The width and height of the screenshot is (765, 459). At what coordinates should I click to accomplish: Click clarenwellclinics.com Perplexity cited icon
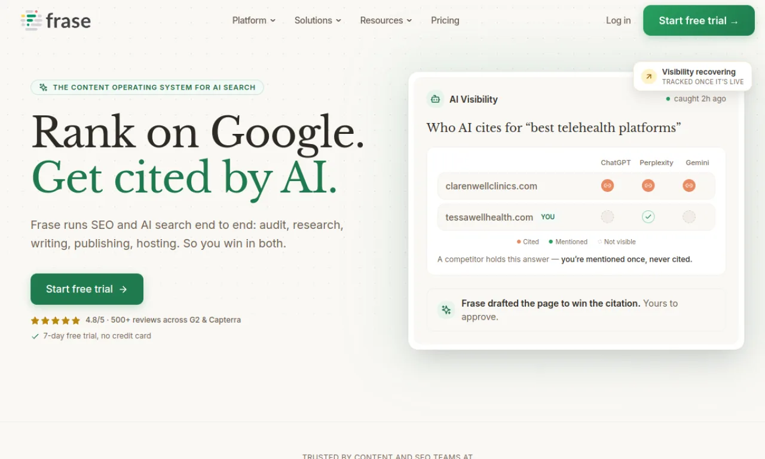pos(648,186)
